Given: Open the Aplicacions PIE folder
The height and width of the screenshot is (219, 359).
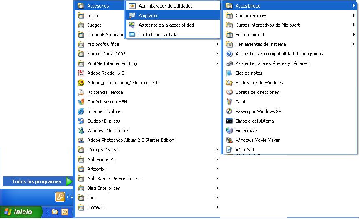Looking at the screenshot, I should [148, 159].
